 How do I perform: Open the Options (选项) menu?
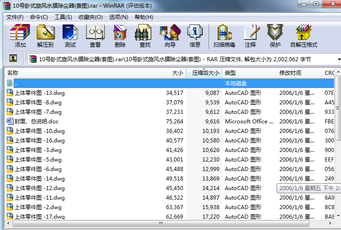(x=118, y=17)
